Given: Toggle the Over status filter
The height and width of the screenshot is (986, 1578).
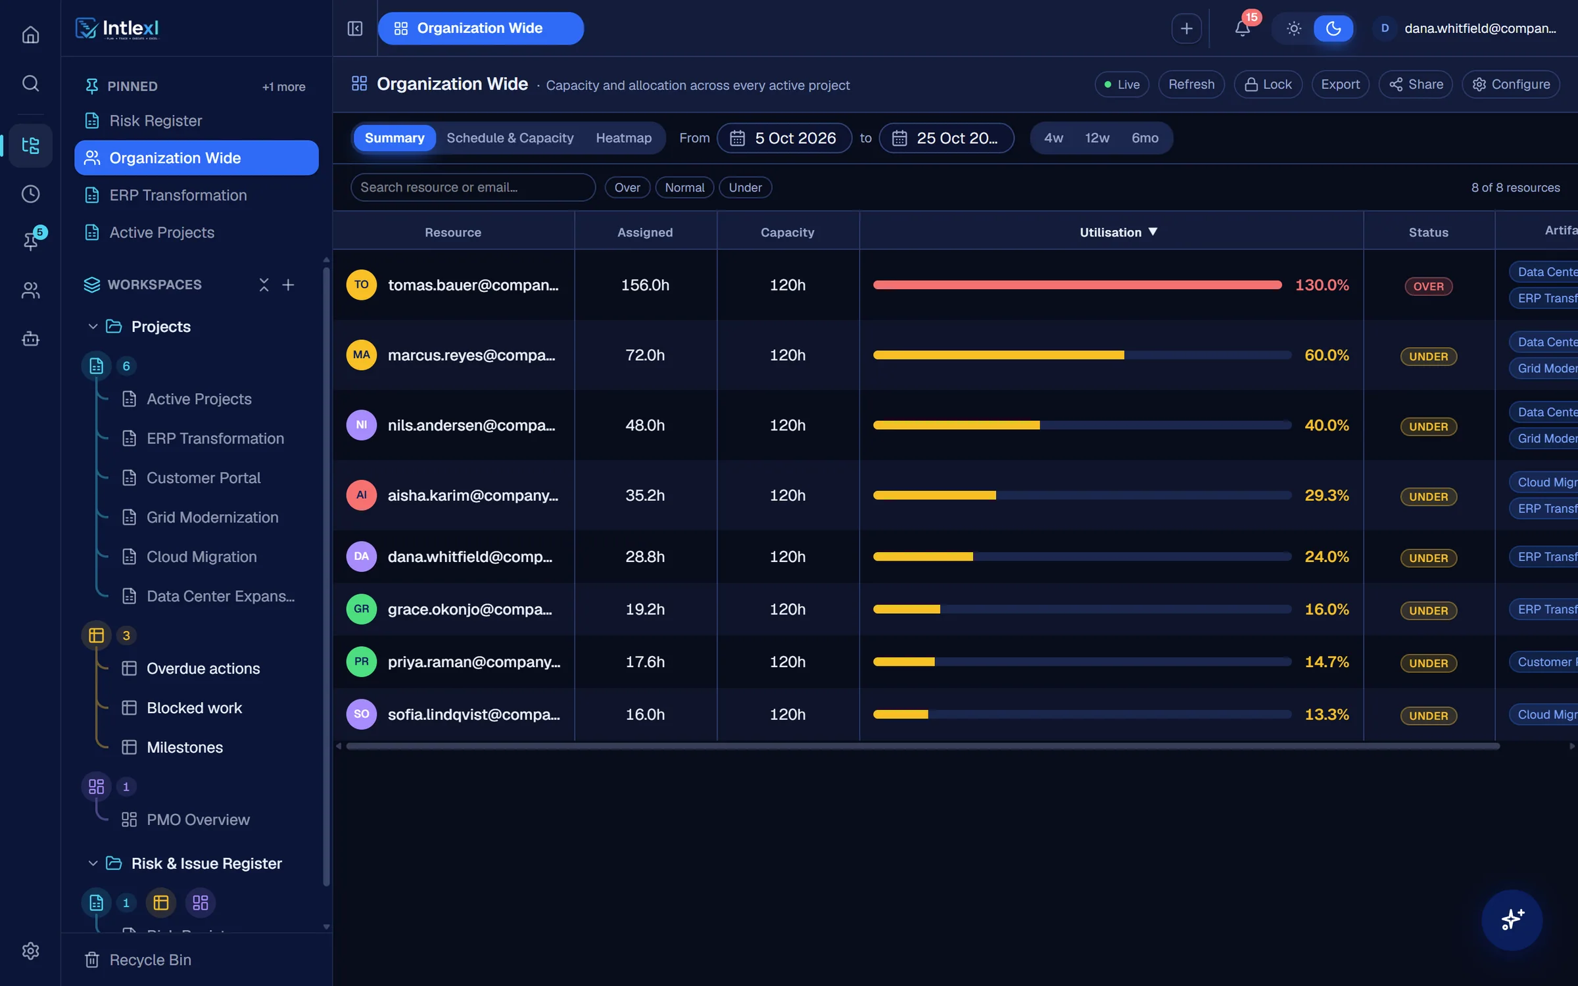Looking at the screenshot, I should pos(627,187).
